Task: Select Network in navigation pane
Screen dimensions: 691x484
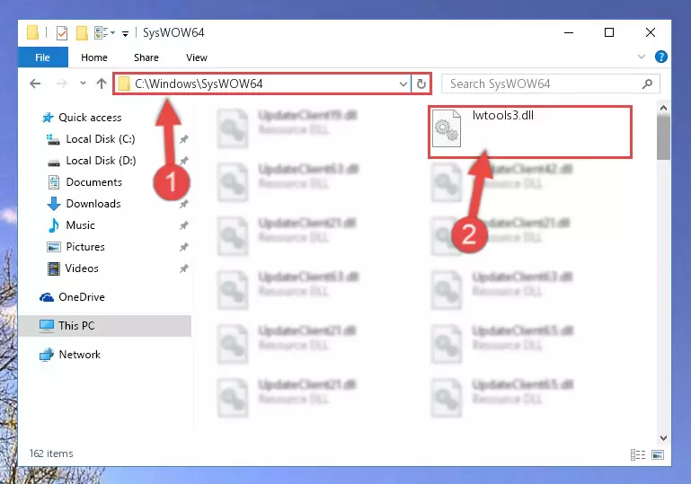Action: pyautogui.click(x=79, y=355)
